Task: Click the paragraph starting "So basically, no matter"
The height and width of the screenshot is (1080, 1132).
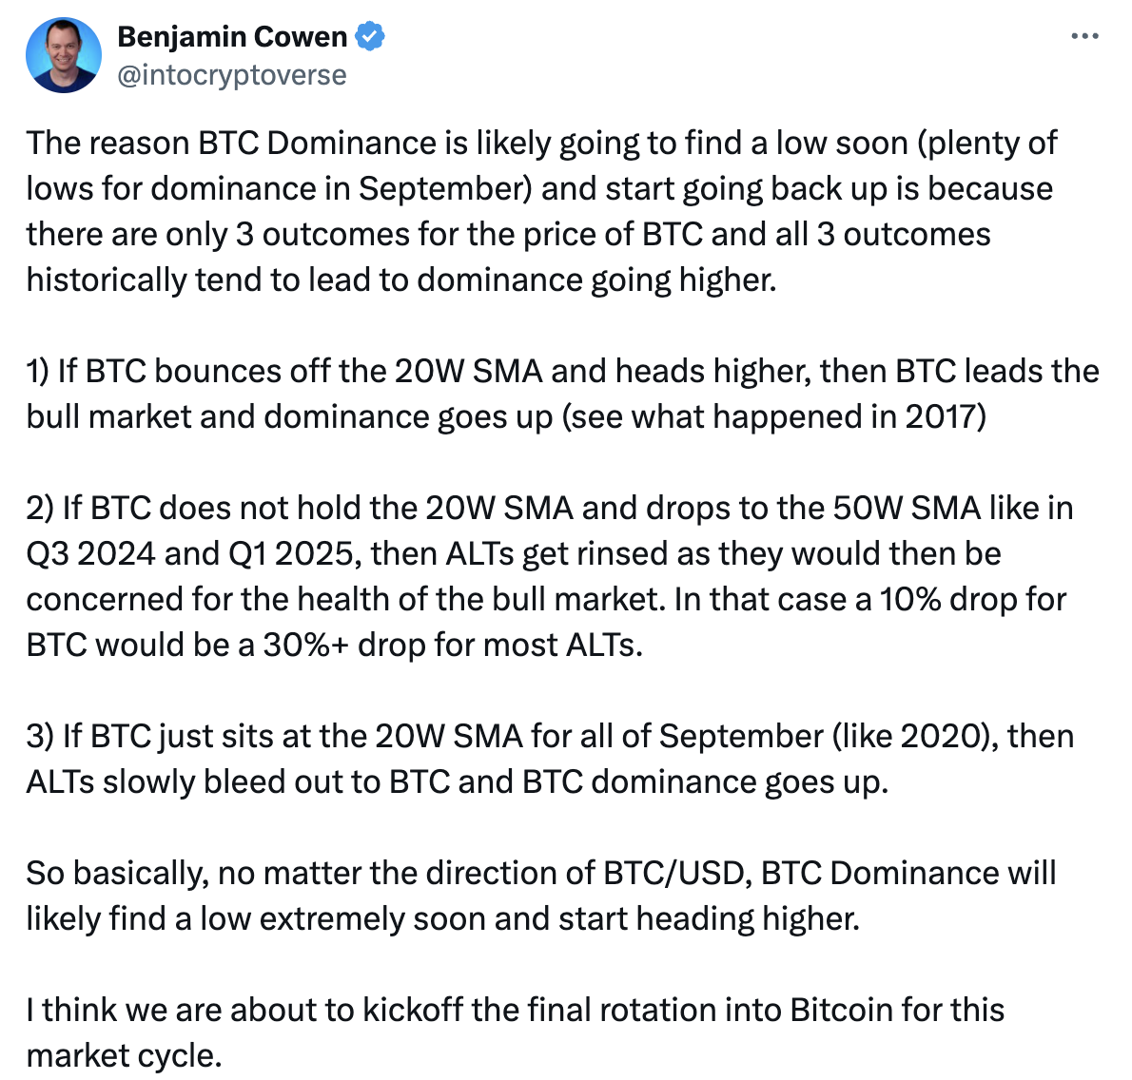Action: [x=541, y=896]
